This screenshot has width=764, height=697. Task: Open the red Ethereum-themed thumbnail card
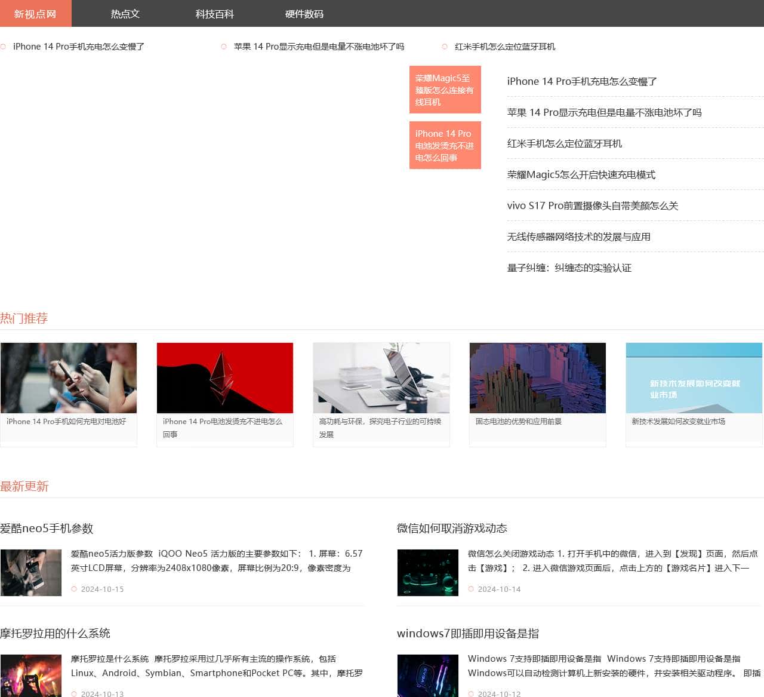point(225,377)
